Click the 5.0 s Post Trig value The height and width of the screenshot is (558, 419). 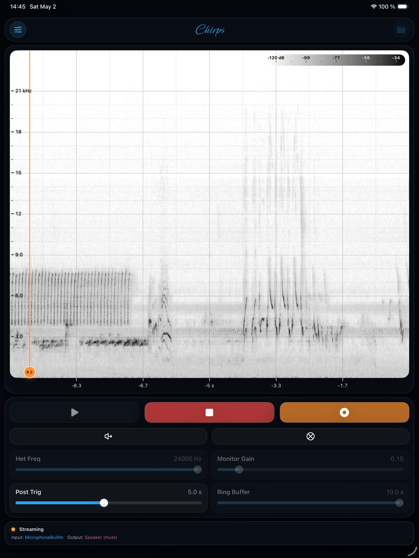[x=195, y=492]
